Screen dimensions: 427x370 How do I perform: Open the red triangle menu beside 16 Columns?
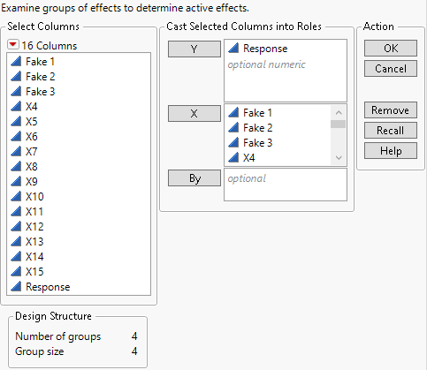13,45
